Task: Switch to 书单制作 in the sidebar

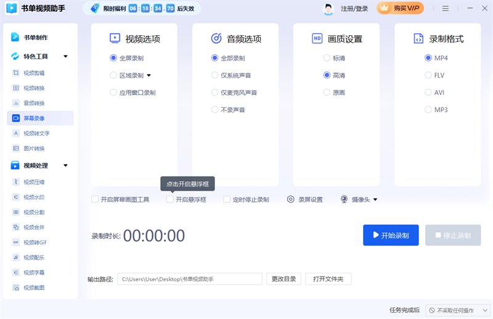Action: [37, 37]
